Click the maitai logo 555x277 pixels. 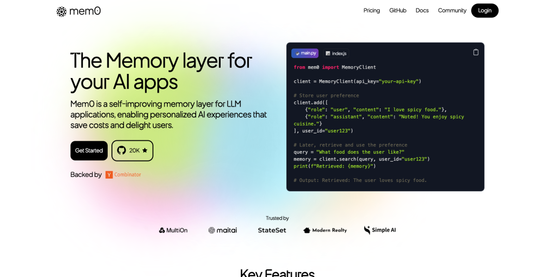222,230
